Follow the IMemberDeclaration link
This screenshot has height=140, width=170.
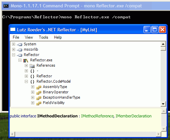(x=133, y=116)
